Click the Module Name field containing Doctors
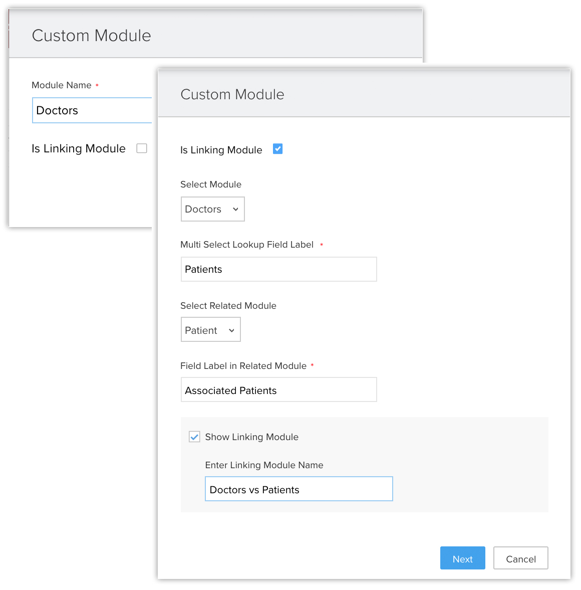Screen dimensions: 581x590 (93, 110)
